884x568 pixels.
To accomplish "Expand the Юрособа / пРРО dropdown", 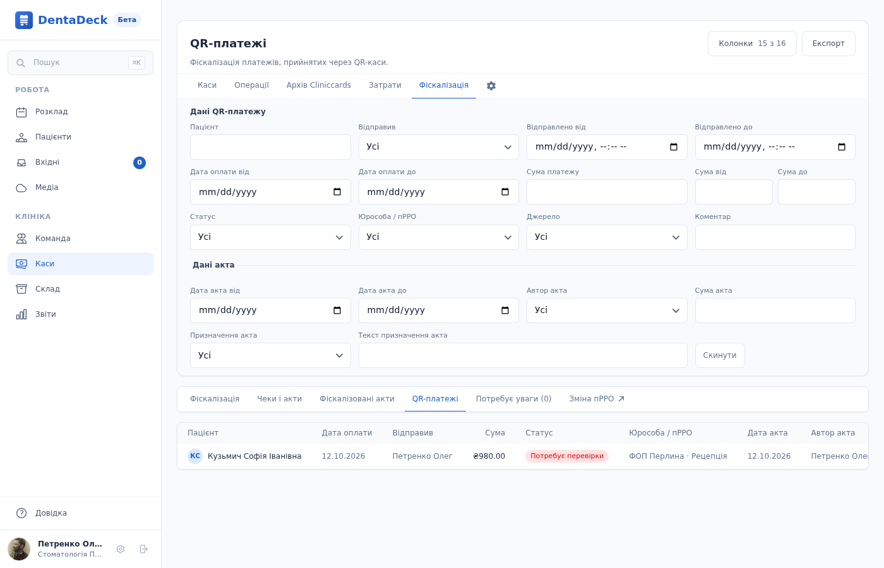I will click(439, 237).
